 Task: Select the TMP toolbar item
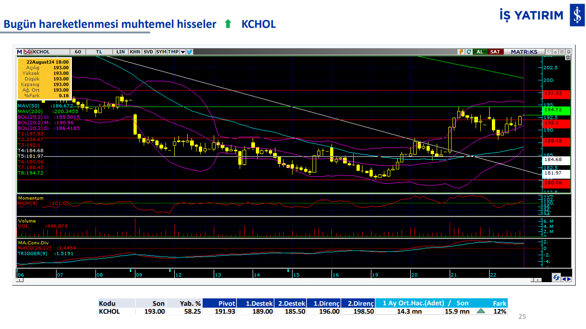(x=173, y=52)
